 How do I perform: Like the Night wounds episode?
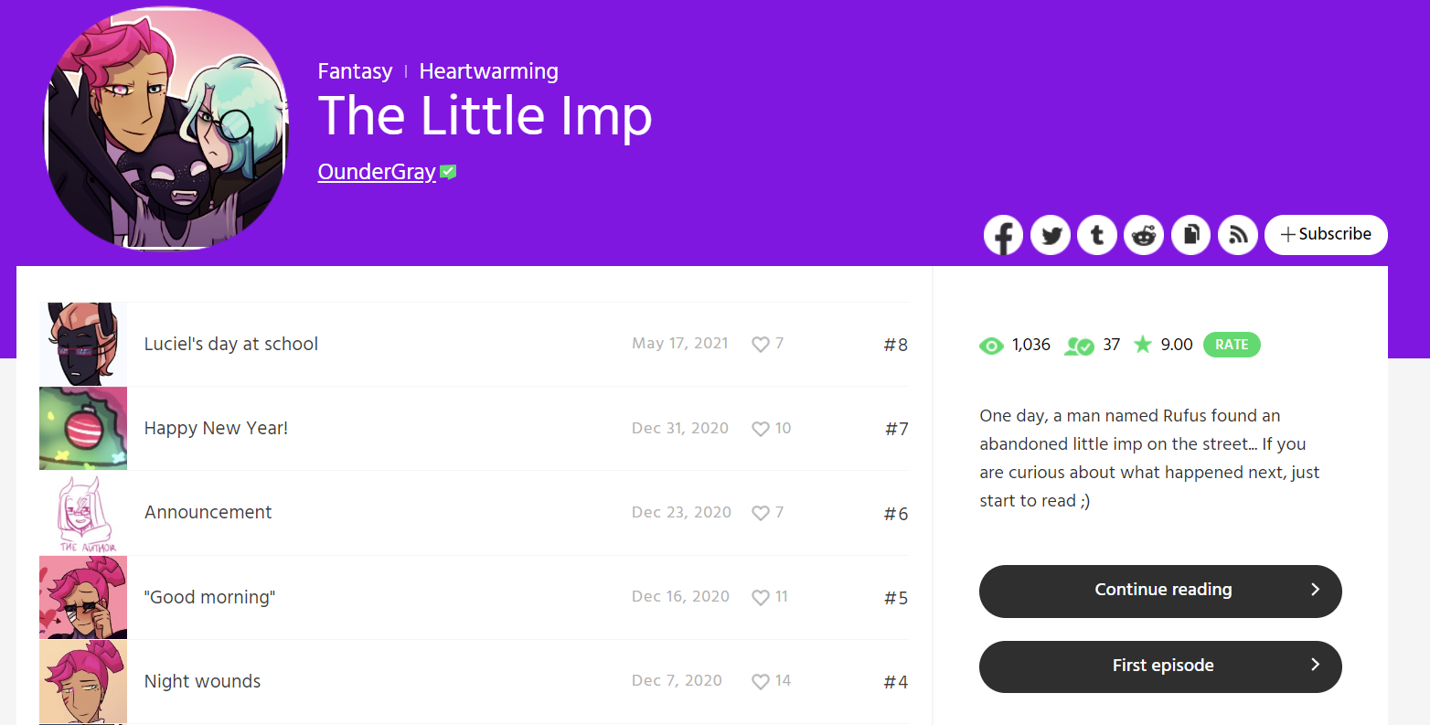760,681
